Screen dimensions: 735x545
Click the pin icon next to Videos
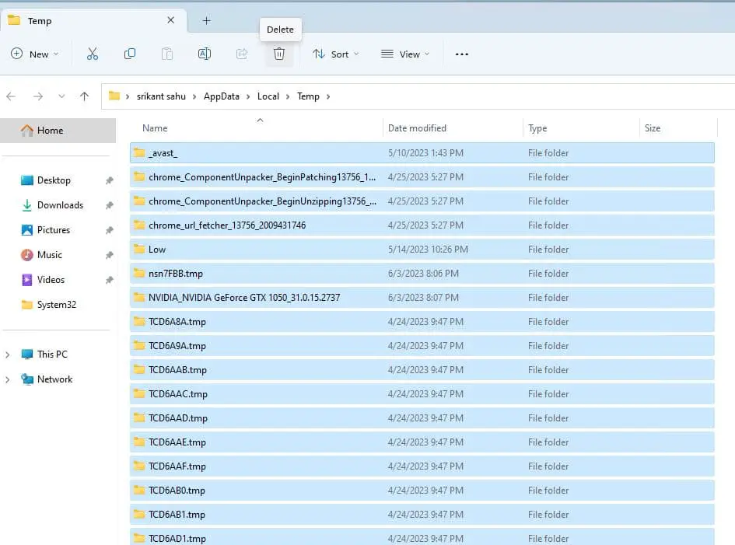[109, 280]
